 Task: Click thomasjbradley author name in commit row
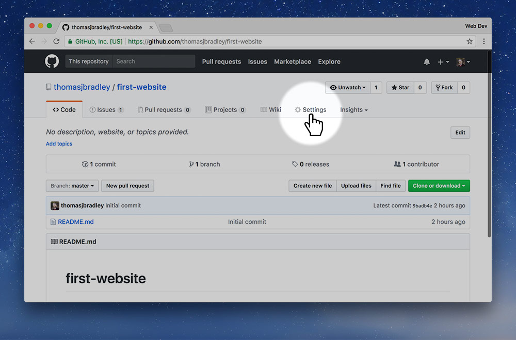click(82, 206)
